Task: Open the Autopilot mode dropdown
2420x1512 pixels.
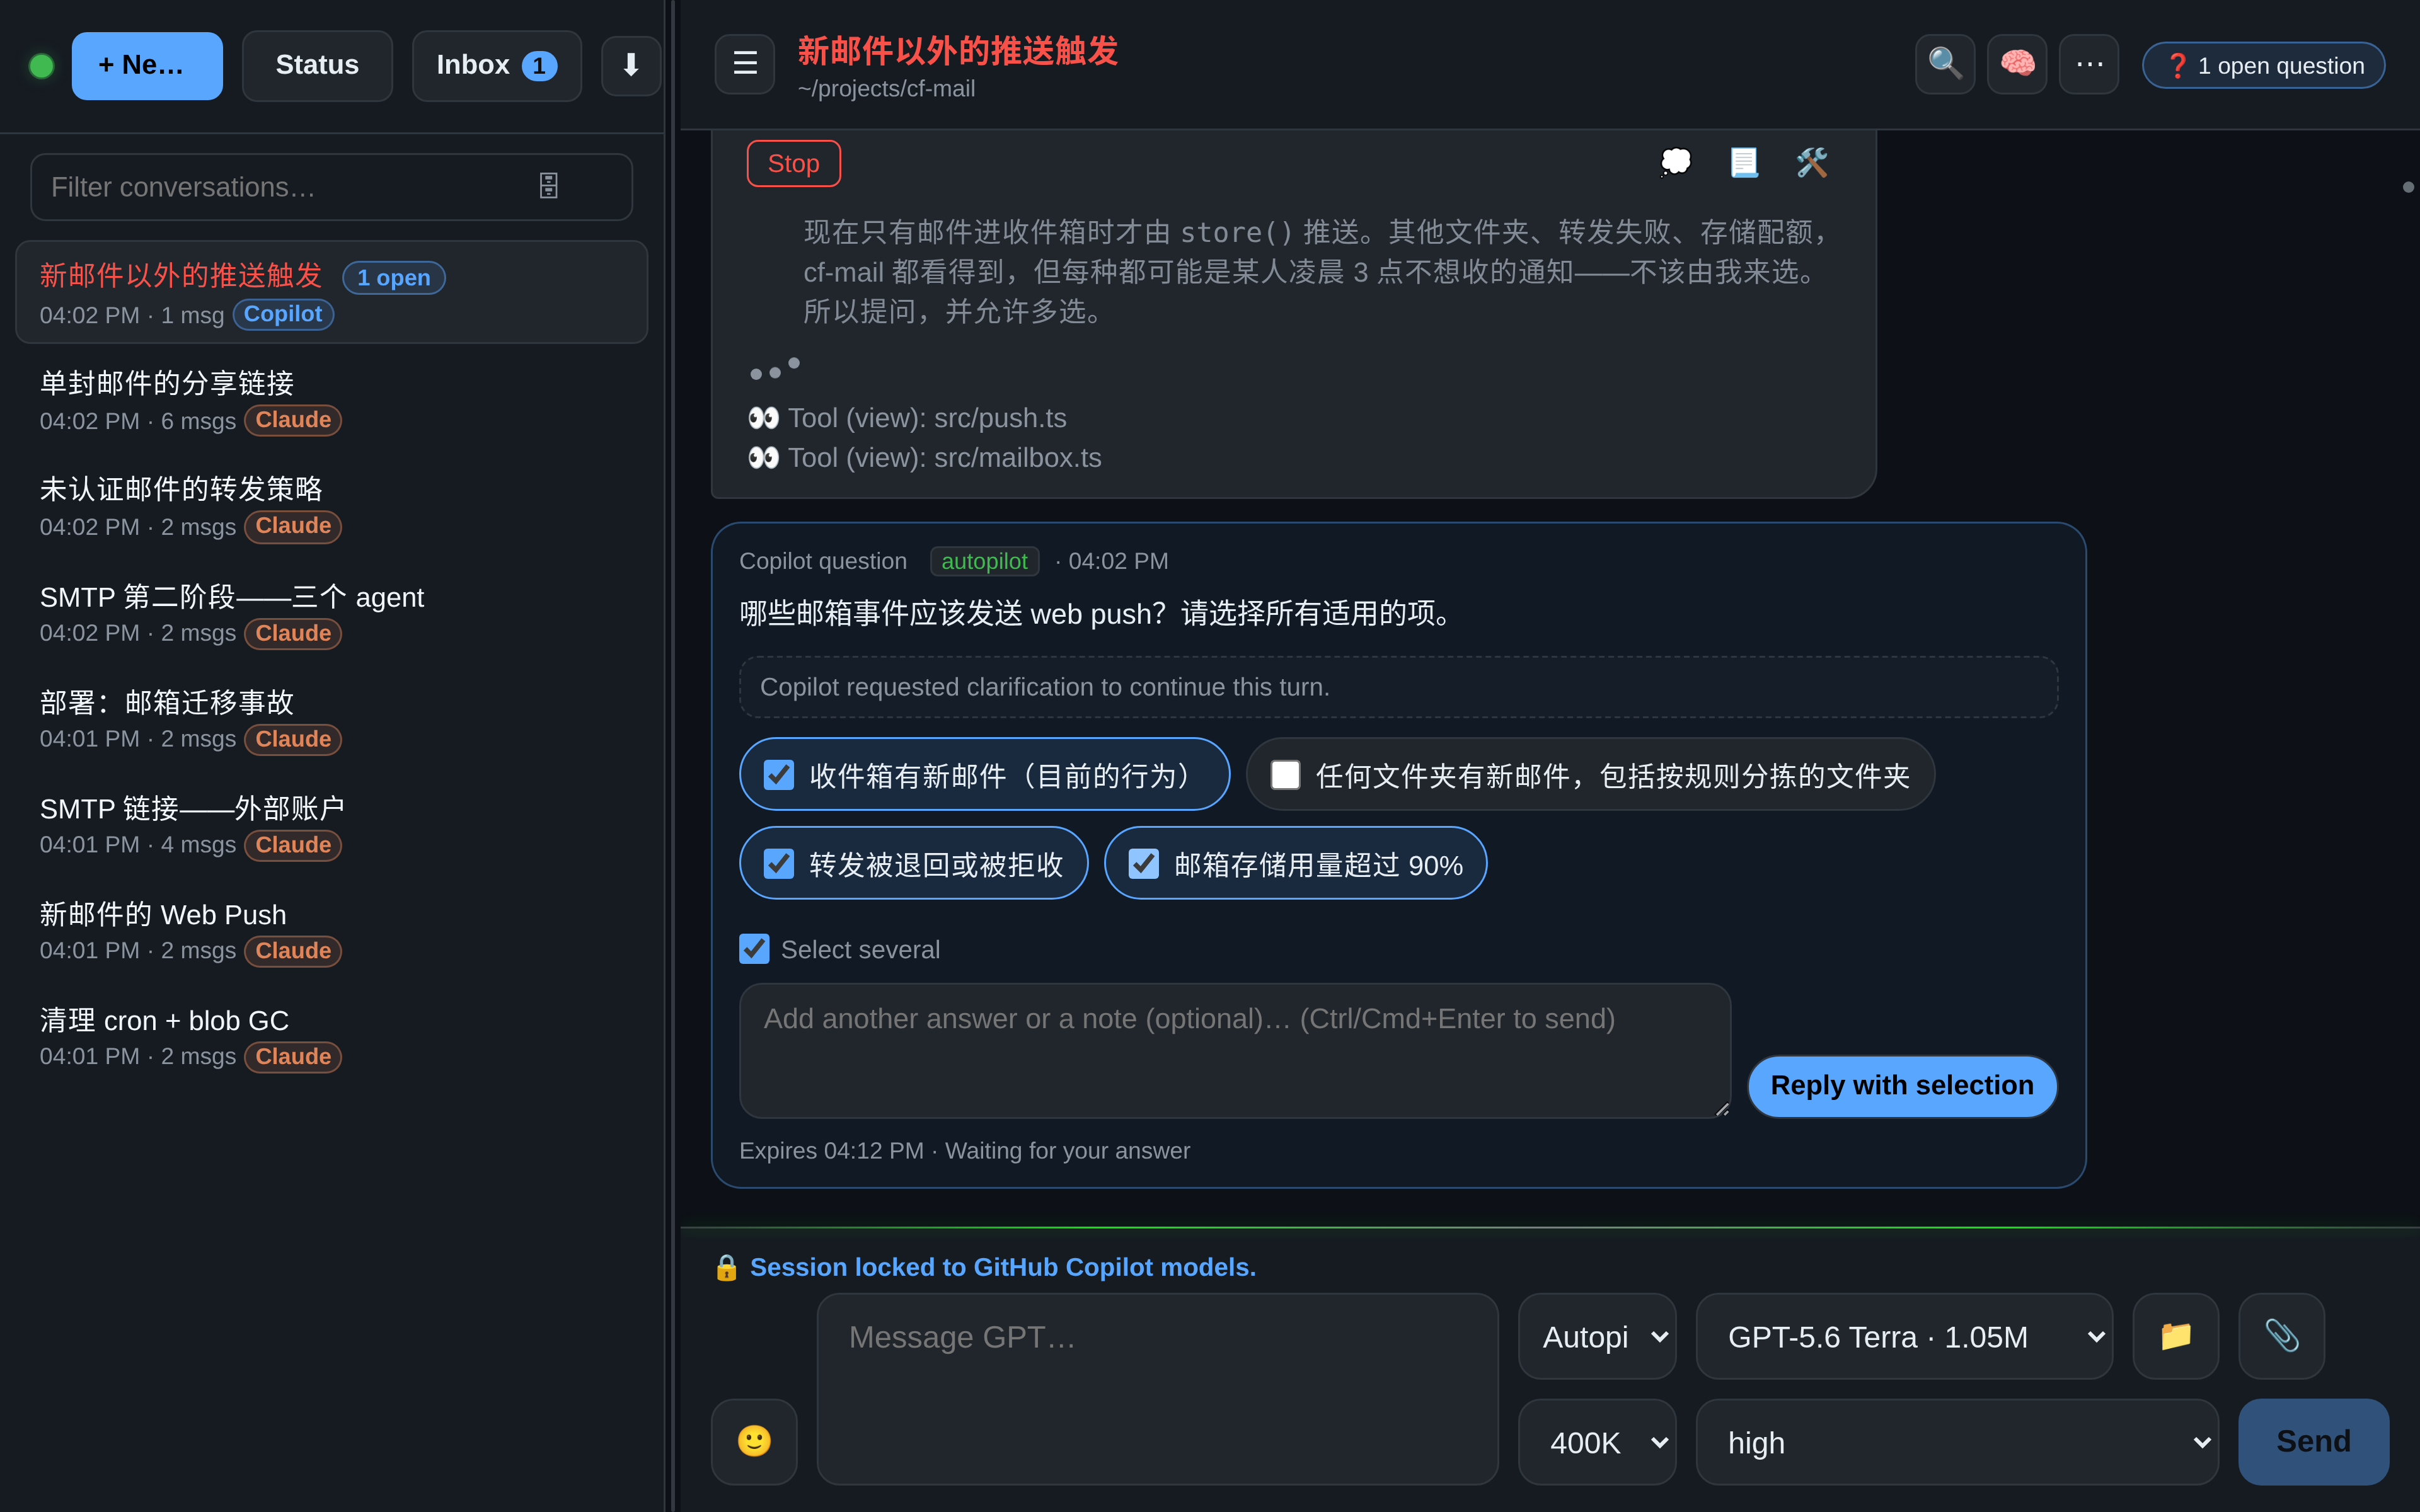Action: click(x=1597, y=1336)
